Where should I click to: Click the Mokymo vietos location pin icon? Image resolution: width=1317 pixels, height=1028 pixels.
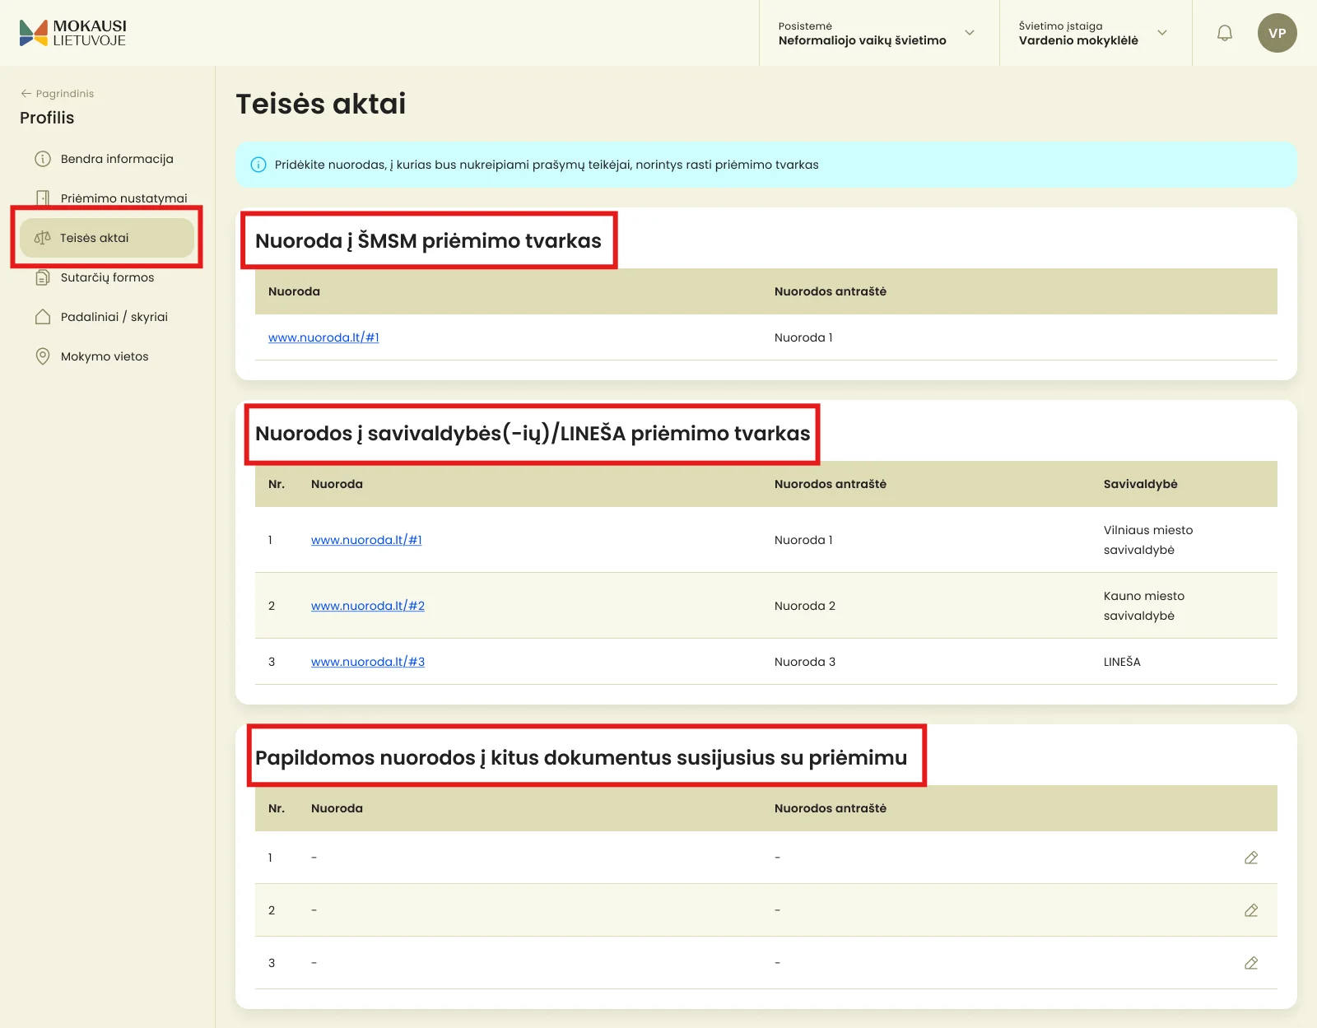point(43,356)
